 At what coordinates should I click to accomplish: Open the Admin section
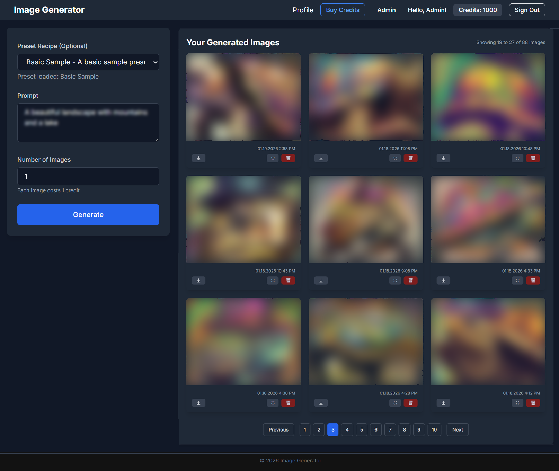pos(386,10)
